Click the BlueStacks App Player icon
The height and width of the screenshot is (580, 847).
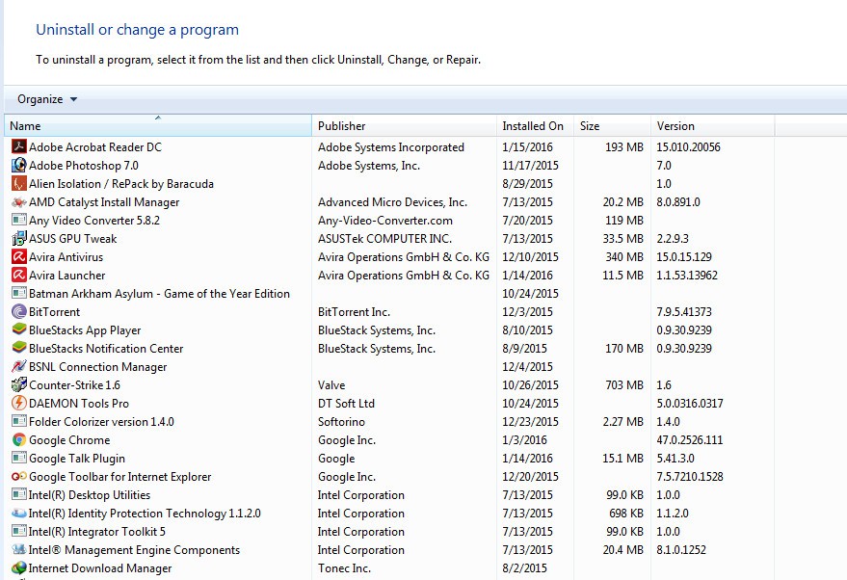coord(19,330)
